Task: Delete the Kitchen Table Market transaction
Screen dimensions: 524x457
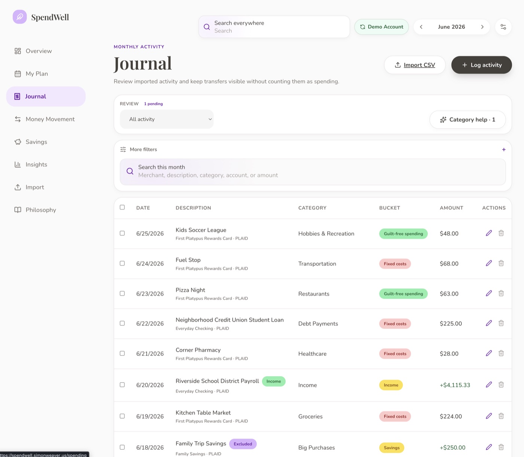Action: click(x=501, y=416)
